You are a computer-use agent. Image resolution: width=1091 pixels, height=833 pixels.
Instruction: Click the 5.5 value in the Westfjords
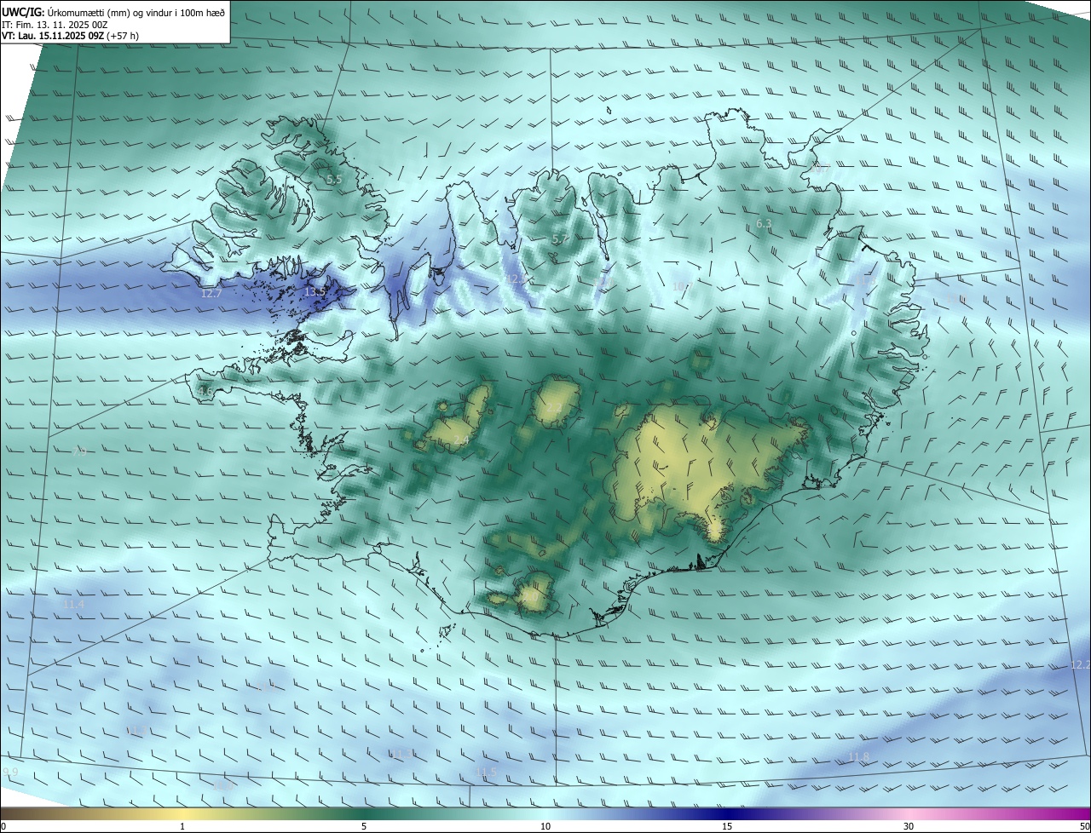click(x=334, y=180)
